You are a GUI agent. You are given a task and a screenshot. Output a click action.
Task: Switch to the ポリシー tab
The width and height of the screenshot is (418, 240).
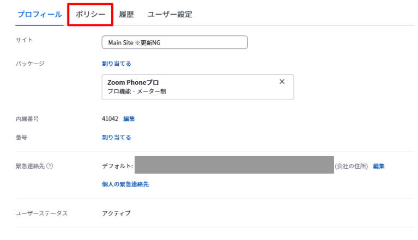tap(90, 14)
